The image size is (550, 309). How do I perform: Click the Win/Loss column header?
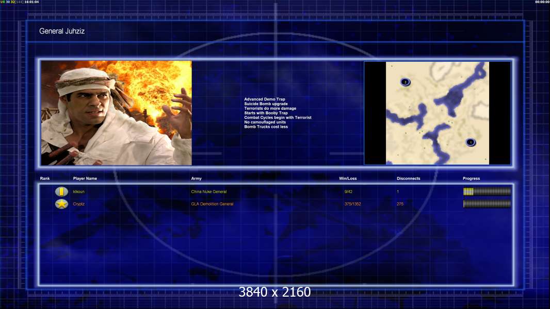coord(348,179)
